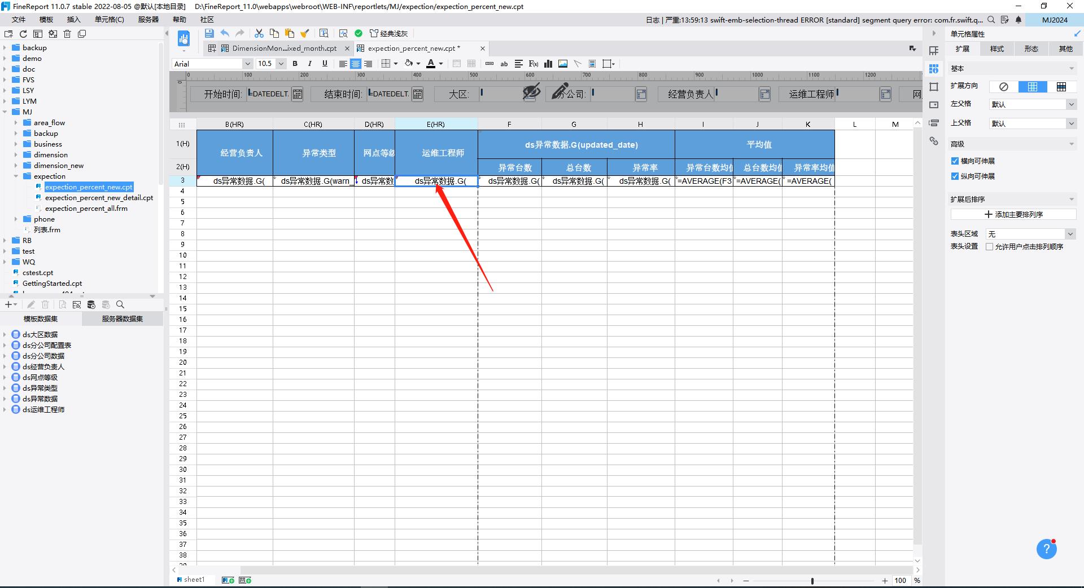Toggle the 纵向可伸展 checkbox
The width and height of the screenshot is (1084, 588).
click(955, 176)
